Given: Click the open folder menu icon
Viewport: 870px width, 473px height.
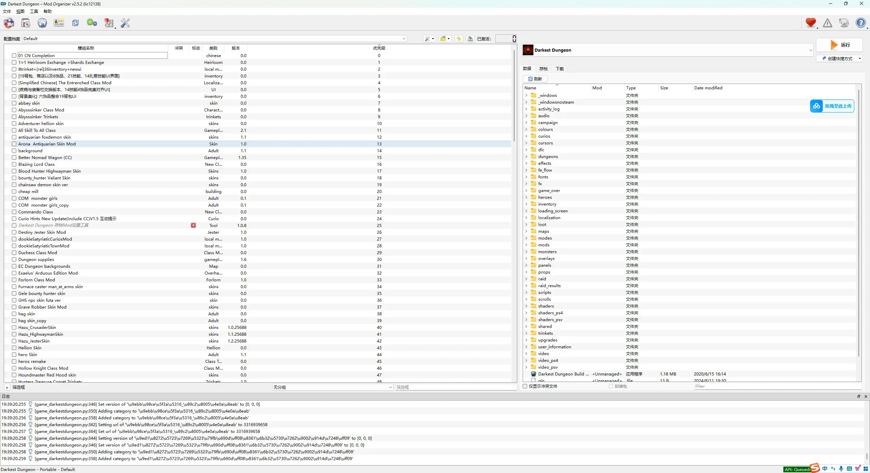Looking at the screenshot, I should pyautogui.click(x=445, y=39).
